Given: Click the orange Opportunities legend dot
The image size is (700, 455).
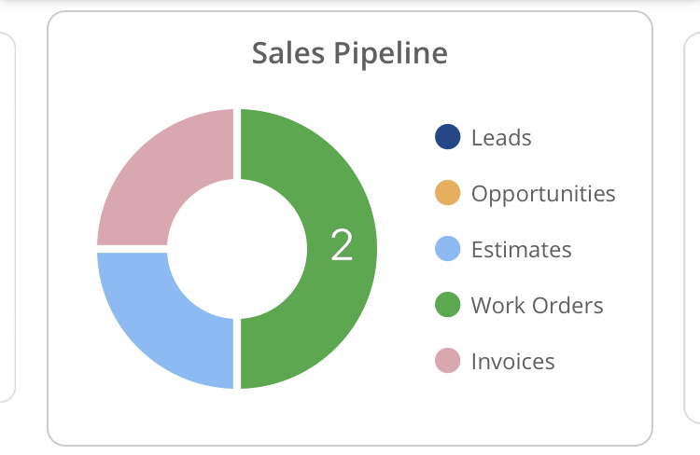Looking at the screenshot, I should tap(448, 194).
